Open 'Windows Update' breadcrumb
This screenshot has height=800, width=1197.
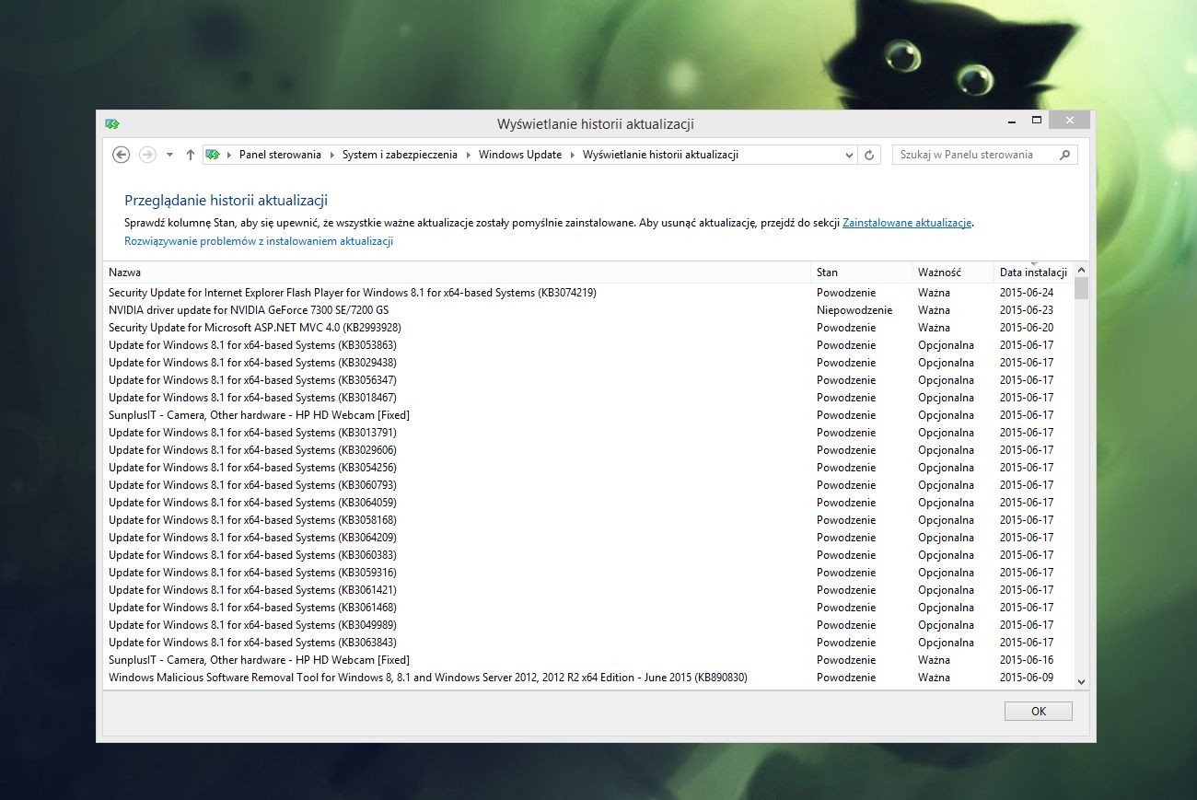pyautogui.click(x=520, y=155)
